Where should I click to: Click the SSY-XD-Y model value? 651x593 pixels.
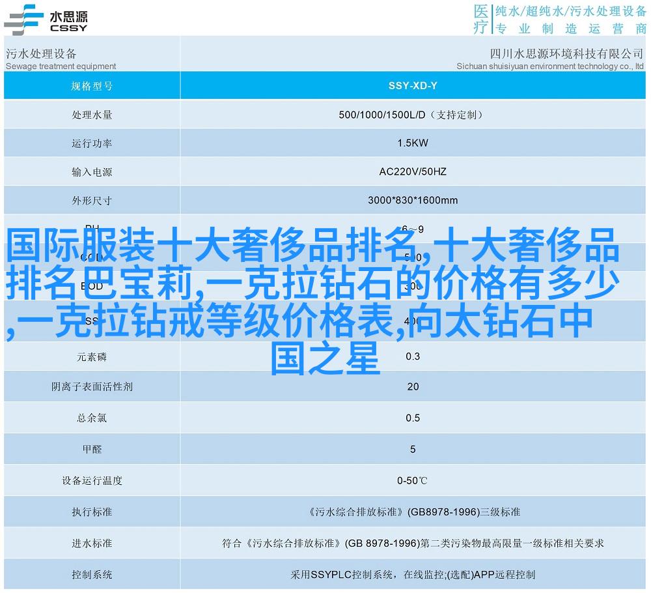pos(413,85)
